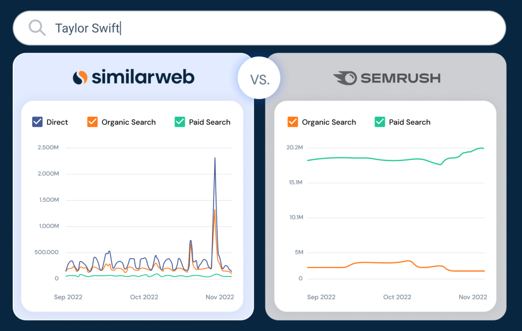The width and height of the screenshot is (522, 331).
Task: Click the 2.500M axis label in Similarweb
Action: pyautogui.click(x=48, y=147)
